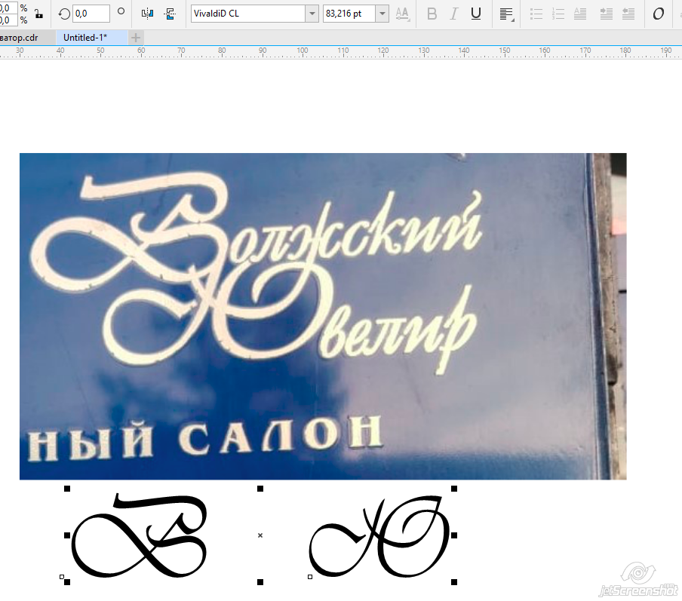Screen dimensions: 682x601
Task: Mirror the selection vertically
Action: click(170, 14)
